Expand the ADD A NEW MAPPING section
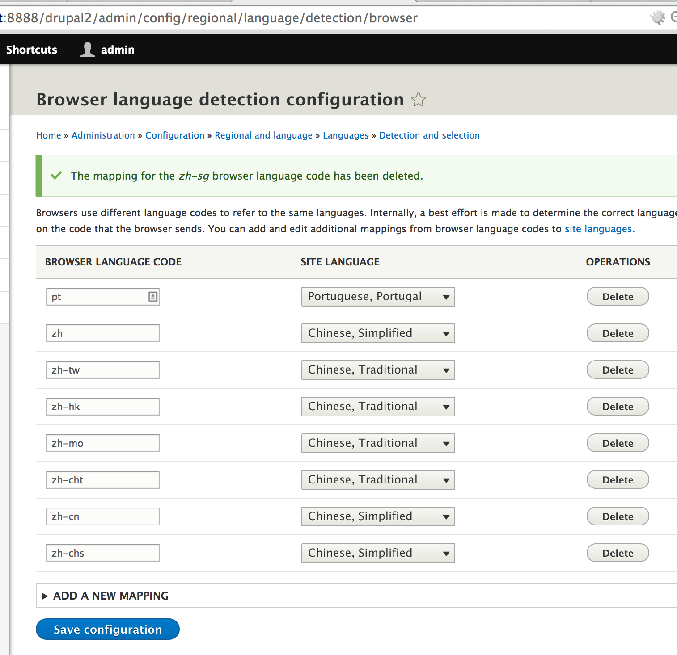677x655 pixels. [x=110, y=596]
